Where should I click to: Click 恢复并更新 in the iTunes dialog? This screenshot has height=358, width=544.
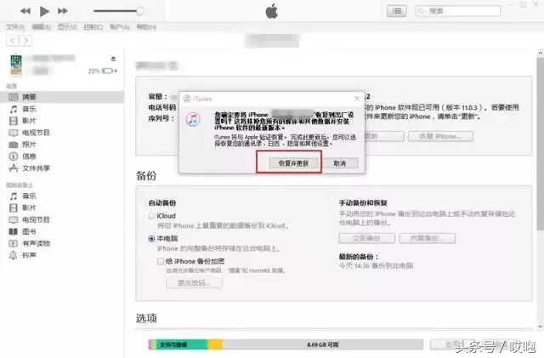tap(293, 163)
